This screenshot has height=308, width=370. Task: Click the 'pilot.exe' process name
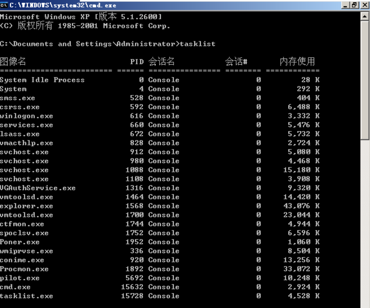pyautogui.click(x=20, y=278)
